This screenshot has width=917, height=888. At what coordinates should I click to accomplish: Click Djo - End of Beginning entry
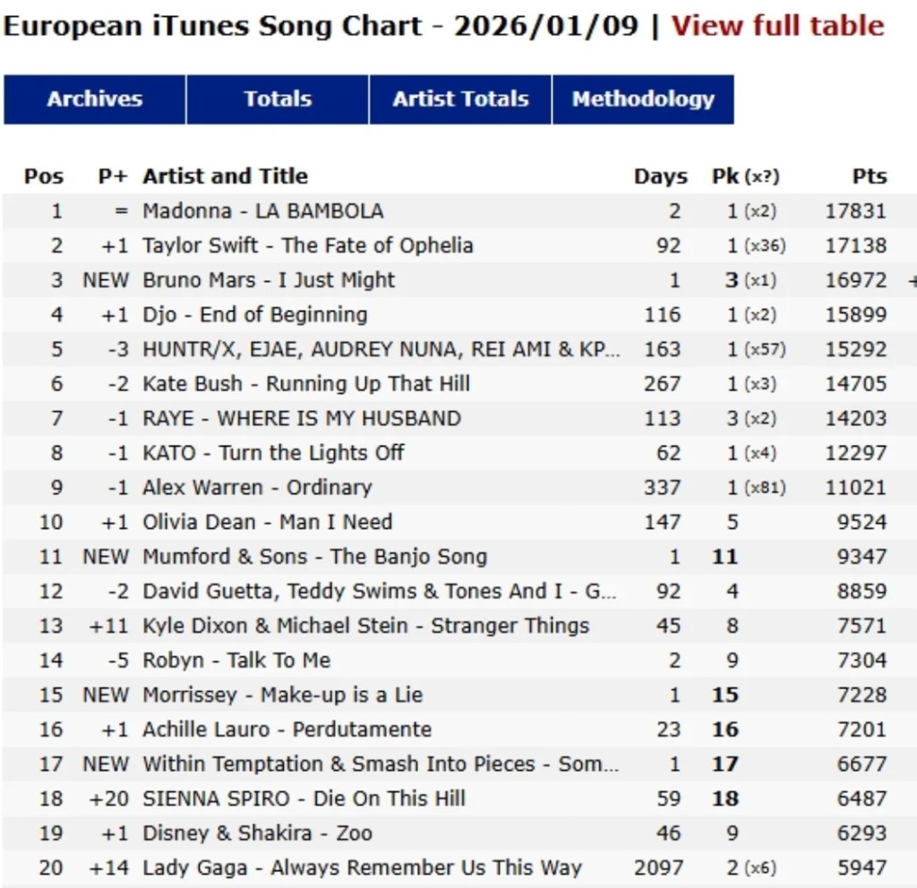254,315
